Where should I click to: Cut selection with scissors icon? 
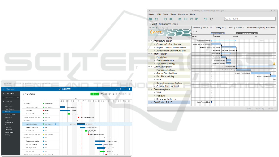[185, 19]
